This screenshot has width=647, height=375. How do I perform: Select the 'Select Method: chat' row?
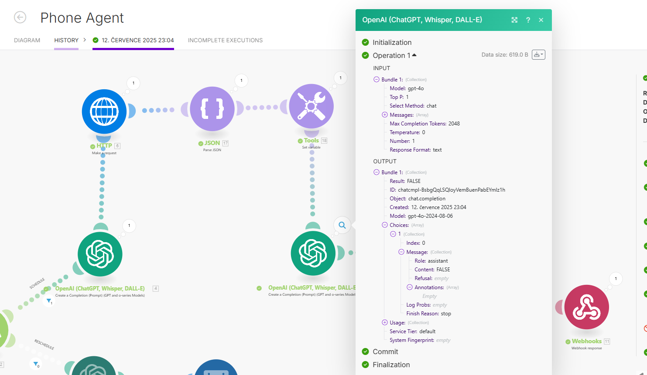[x=413, y=106]
